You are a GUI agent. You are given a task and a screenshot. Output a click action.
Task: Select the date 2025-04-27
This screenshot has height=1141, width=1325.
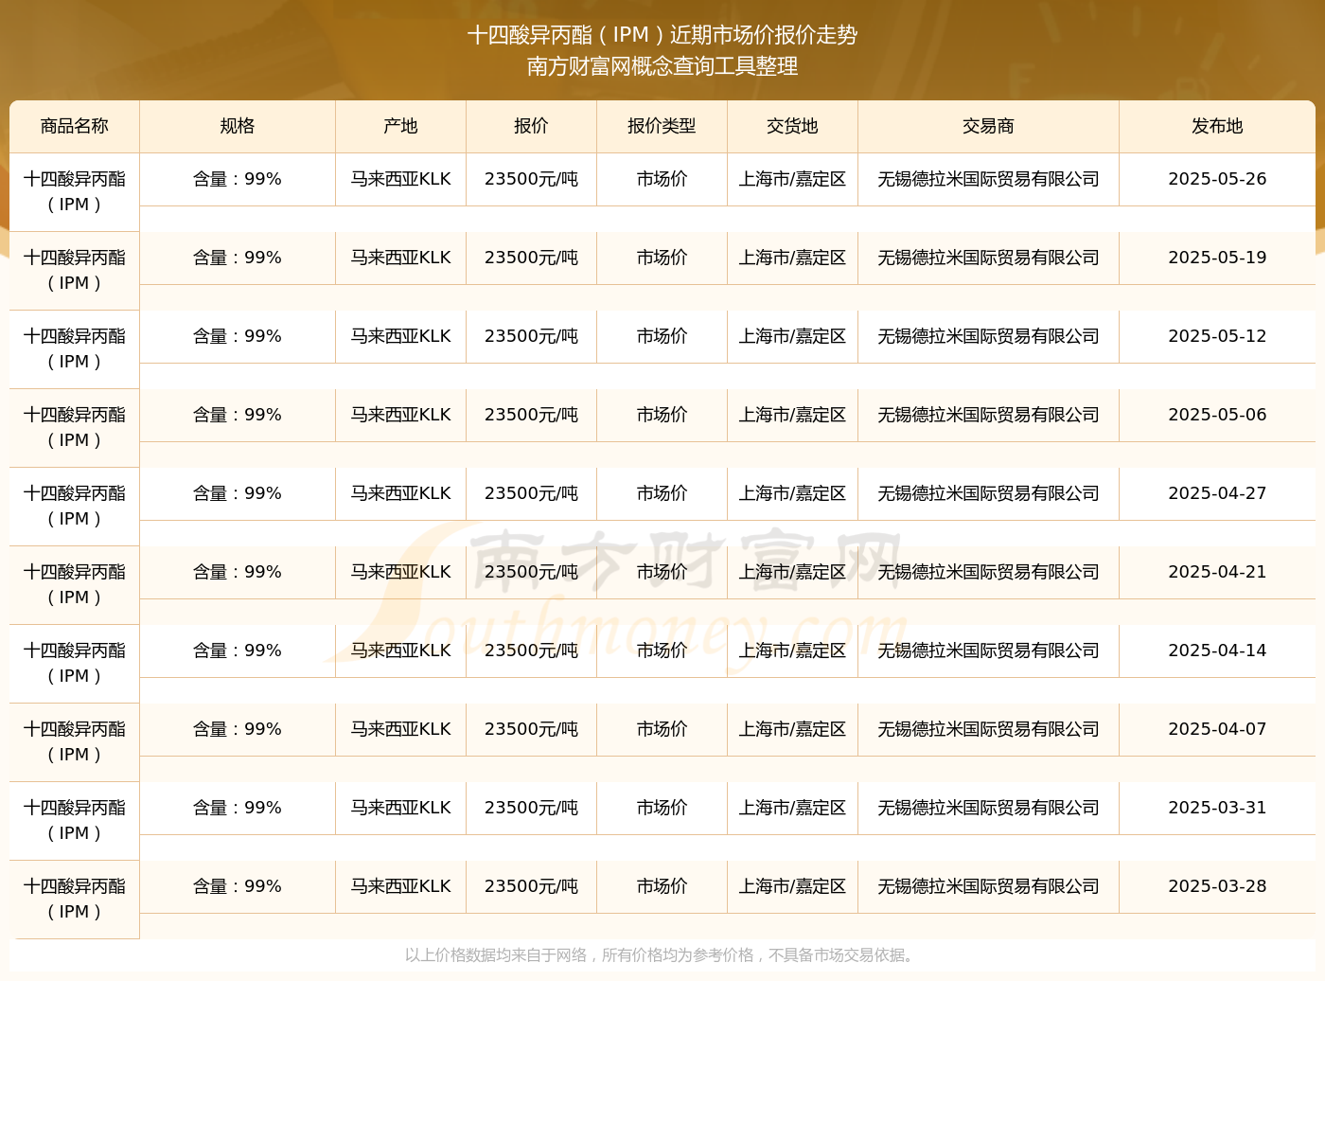point(1217,493)
